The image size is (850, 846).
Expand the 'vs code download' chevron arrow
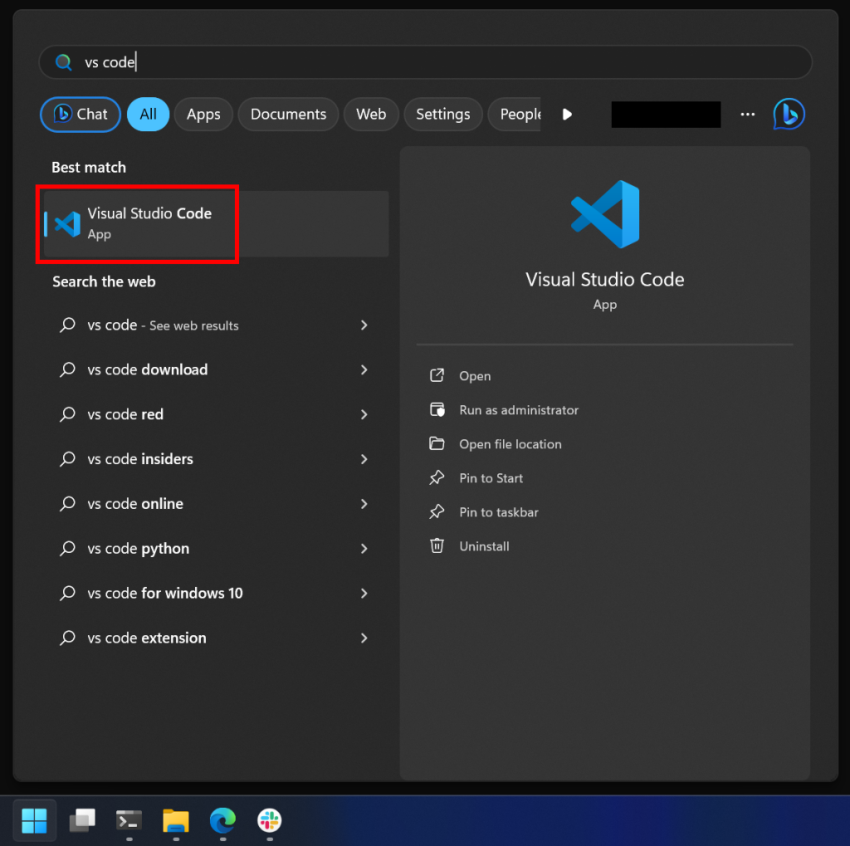(x=364, y=369)
